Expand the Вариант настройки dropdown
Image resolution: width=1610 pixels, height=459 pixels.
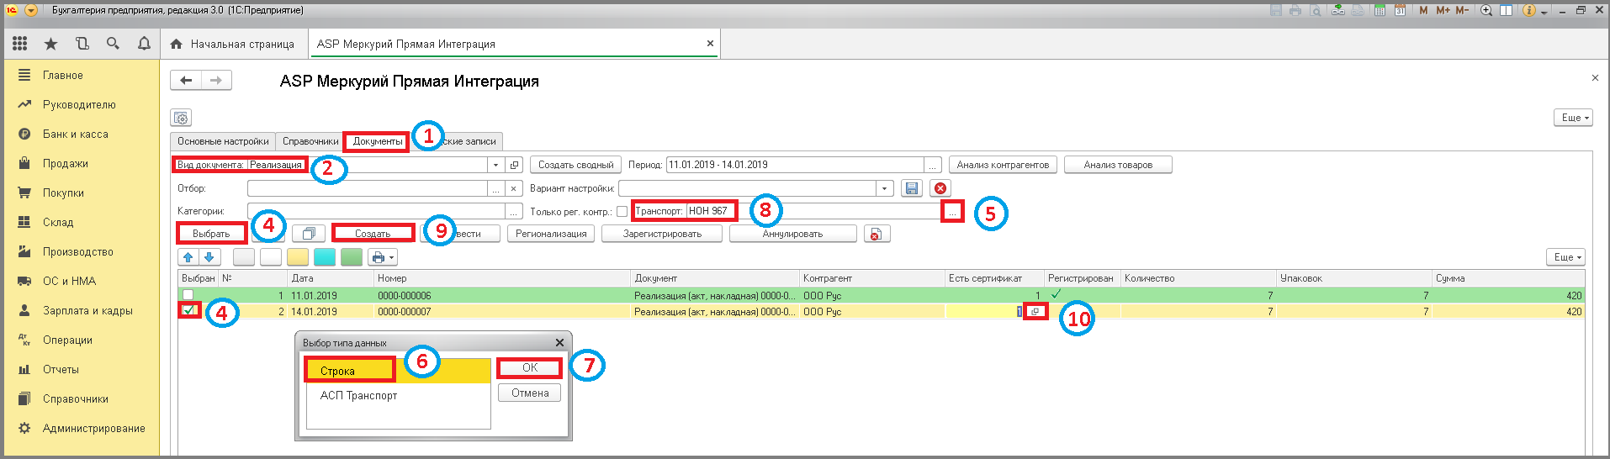coord(884,188)
